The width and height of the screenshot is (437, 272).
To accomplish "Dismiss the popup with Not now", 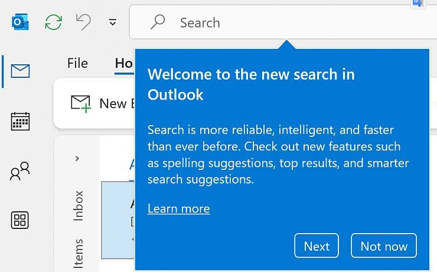I will point(383,246).
